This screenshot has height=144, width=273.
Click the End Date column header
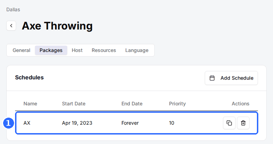(132, 104)
